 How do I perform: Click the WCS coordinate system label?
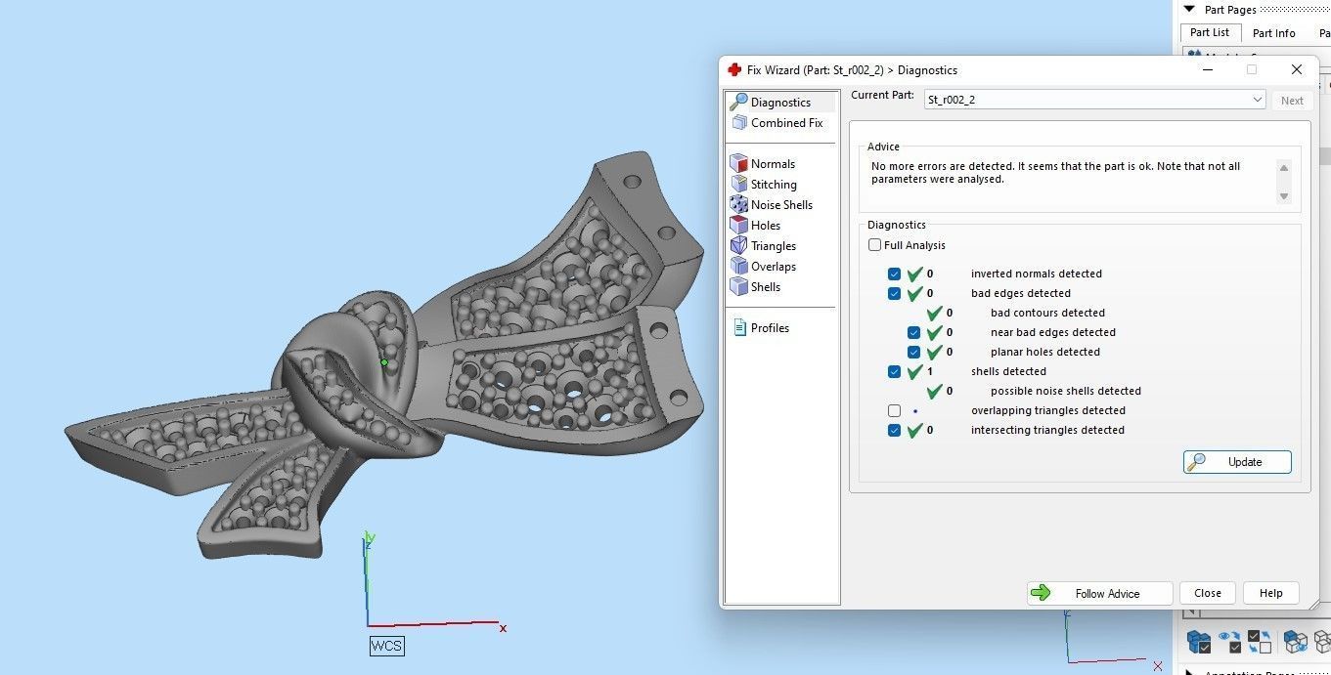pos(386,646)
